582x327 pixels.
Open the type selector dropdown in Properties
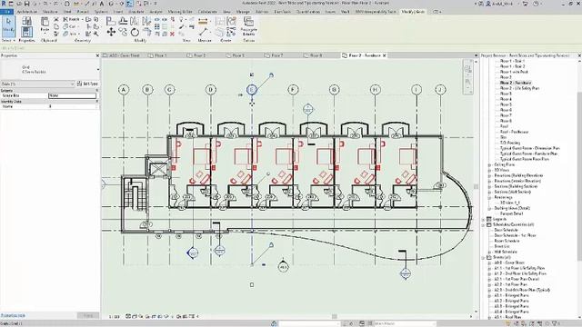pos(98,70)
